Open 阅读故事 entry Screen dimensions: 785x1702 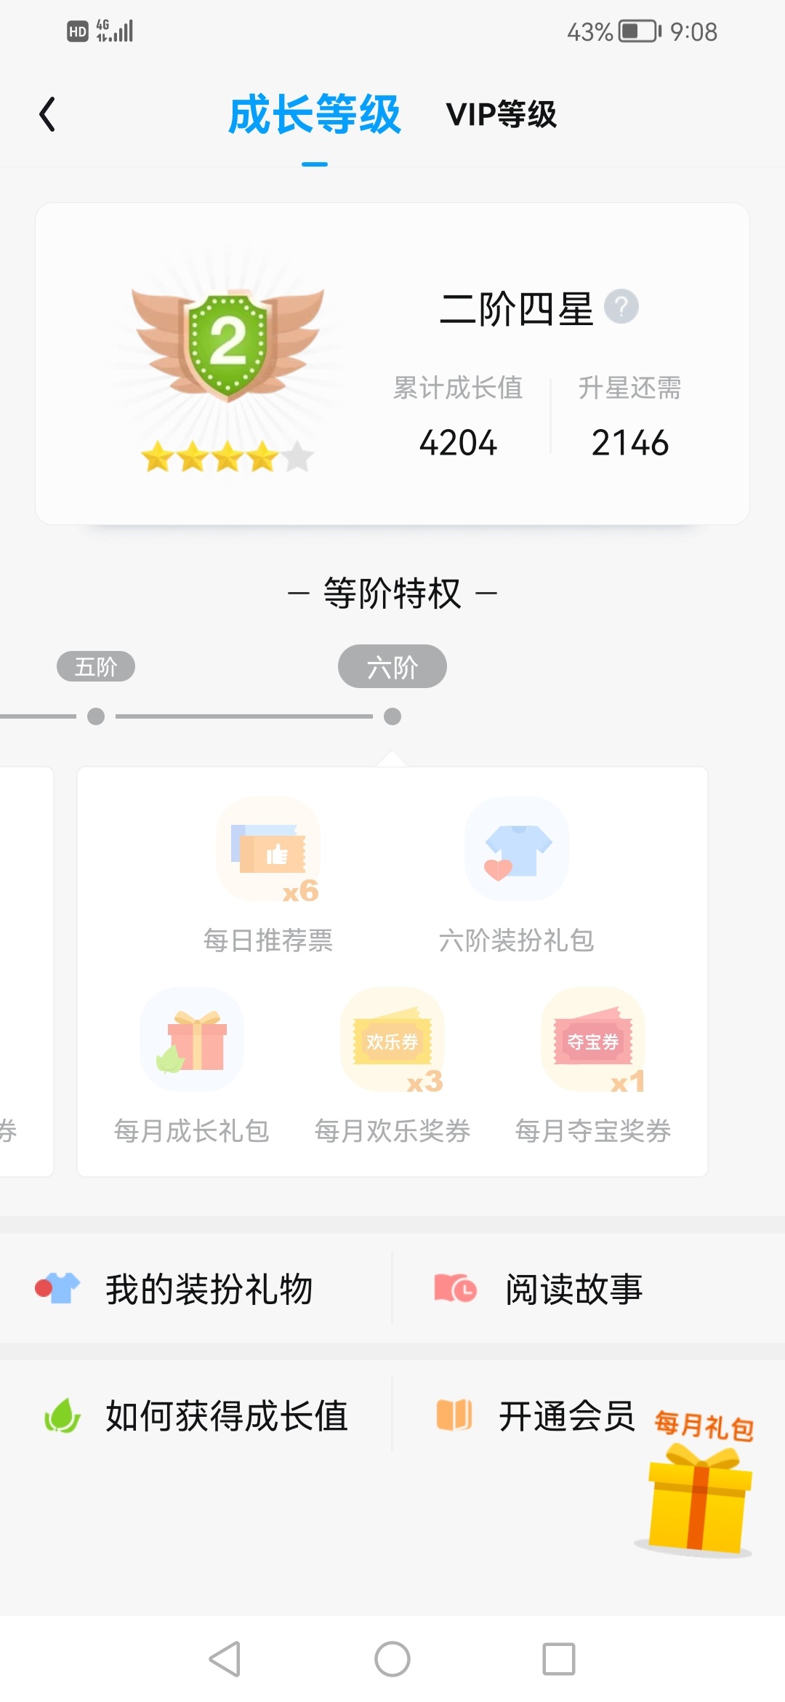coord(589,1289)
